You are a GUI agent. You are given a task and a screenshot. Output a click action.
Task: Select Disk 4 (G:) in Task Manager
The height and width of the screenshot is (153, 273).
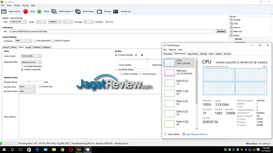click(x=179, y=124)
